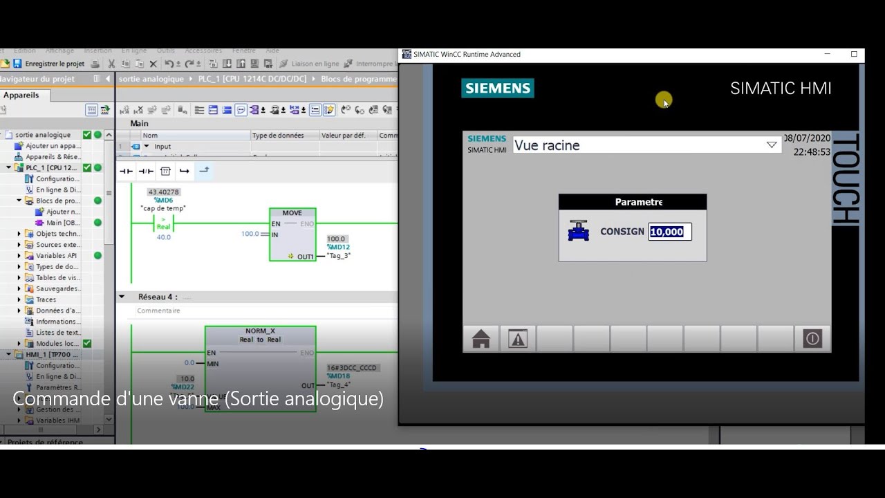Collapse the HMI_1 tree node
Viewport: 885px width, 498px height.
click(x=9, y=355)
